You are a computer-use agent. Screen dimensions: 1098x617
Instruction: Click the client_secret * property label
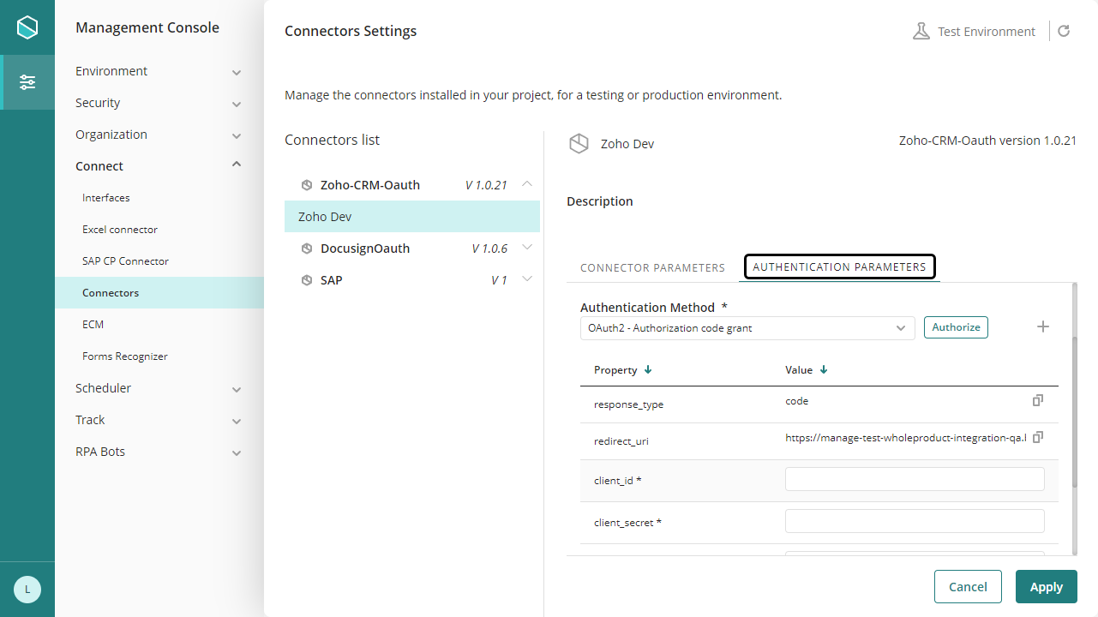point(627,523)
